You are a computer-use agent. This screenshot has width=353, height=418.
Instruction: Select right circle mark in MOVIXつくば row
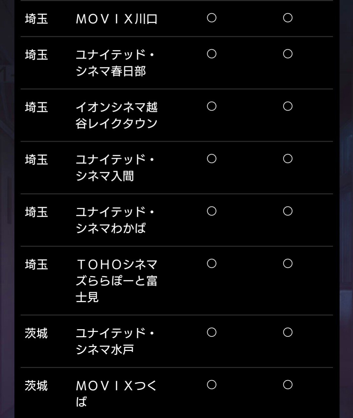tap(288, 385)
